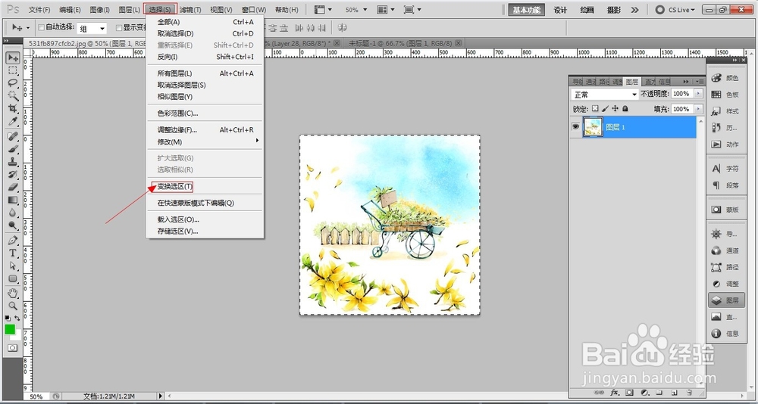Screen dimensions: 758x404
Task: Toggle lock position icon
Action: (x=615, y=109)
